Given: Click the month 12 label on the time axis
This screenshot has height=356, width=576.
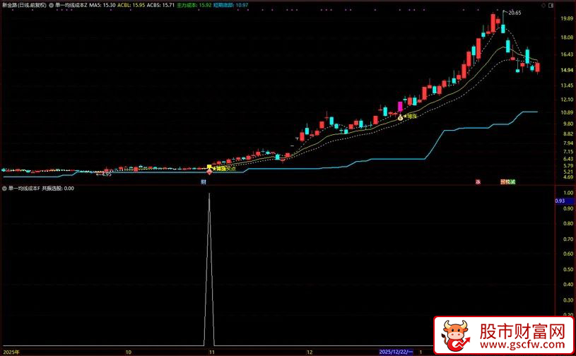Looking at the screenshot, I should pos(310,352).
